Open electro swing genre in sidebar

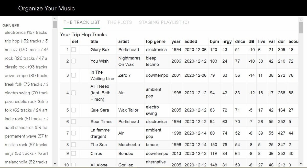click(26, 93)
